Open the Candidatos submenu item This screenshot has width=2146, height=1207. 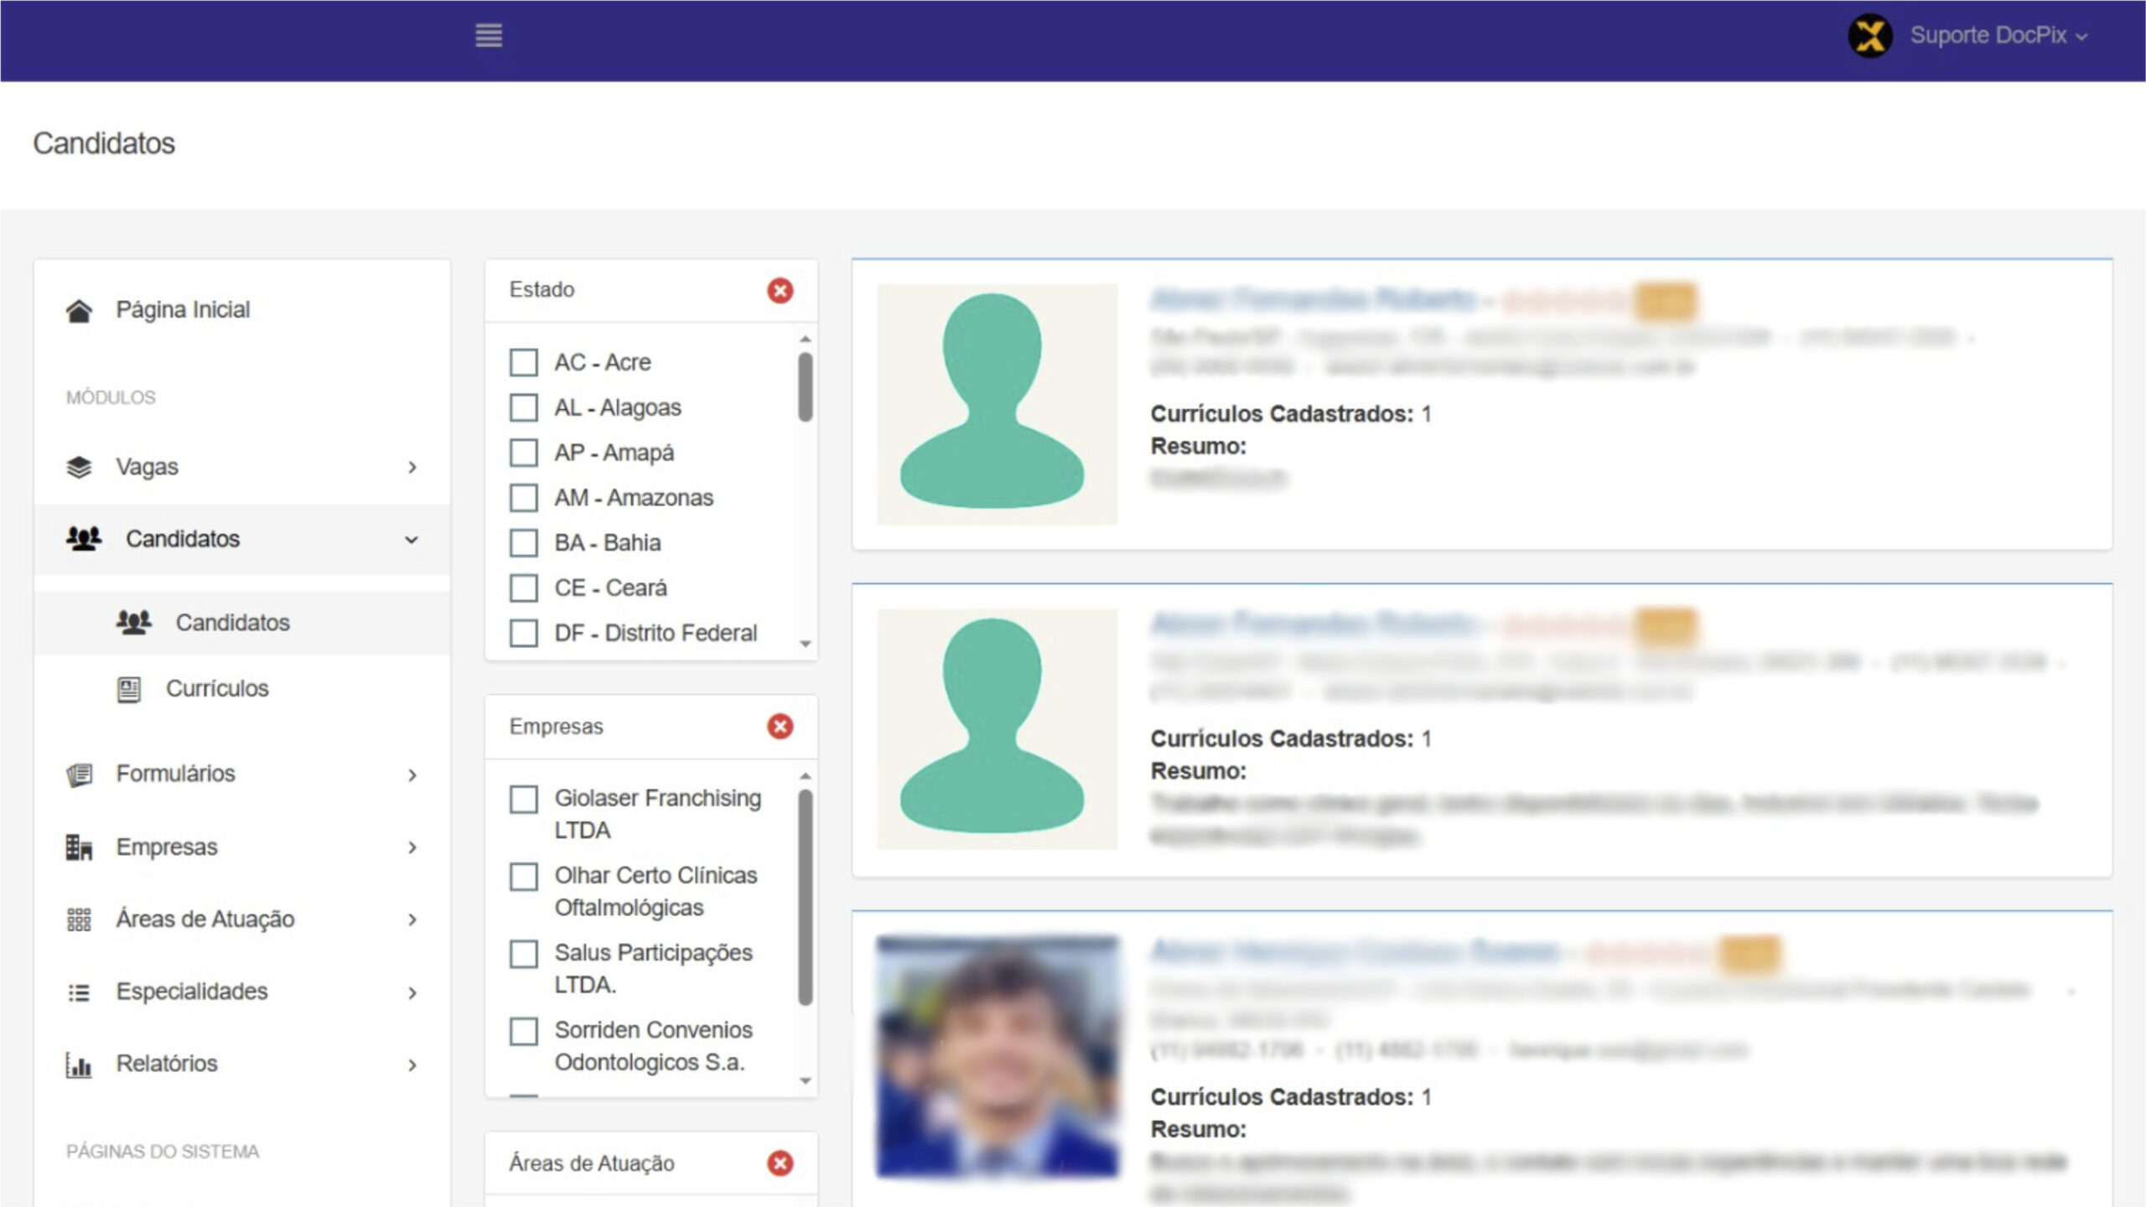[232, 623]
